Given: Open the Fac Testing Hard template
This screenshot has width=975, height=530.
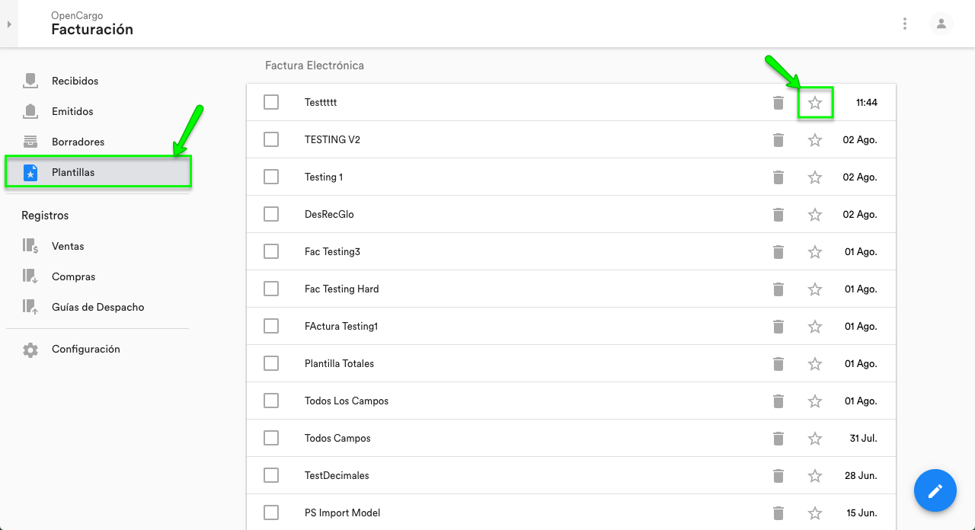Looking at the screenshot, I should click(x=341, y=289).
